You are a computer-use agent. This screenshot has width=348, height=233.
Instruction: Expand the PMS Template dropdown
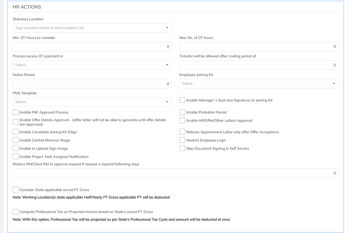pos(92,102)
